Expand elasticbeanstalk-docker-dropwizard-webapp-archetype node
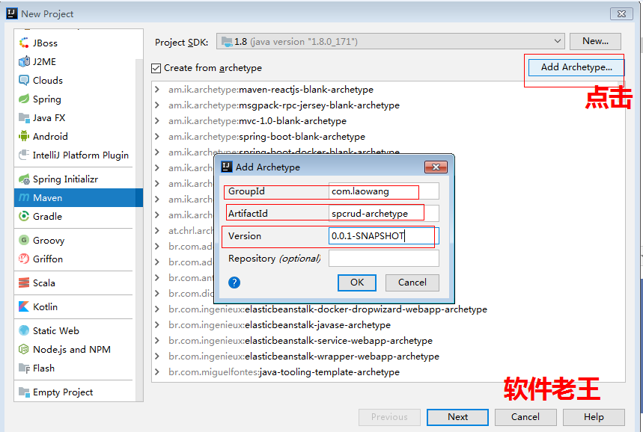Image resolution: width=643 pixels, height=432 pixels. pos(157,309)
